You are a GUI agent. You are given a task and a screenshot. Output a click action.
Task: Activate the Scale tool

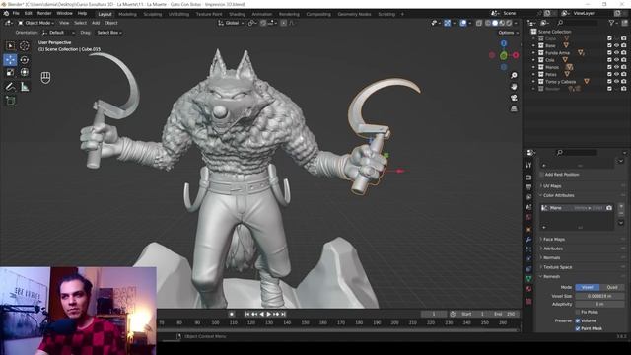tap(11, 72)
